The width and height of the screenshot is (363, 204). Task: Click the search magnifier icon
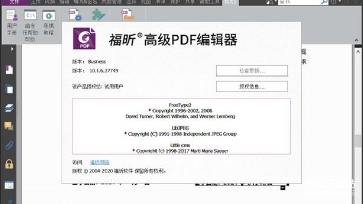(x=324, y=2)
